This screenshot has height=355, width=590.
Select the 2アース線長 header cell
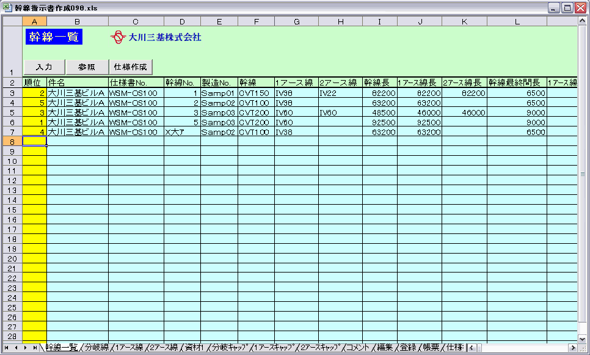click(464, 82)
